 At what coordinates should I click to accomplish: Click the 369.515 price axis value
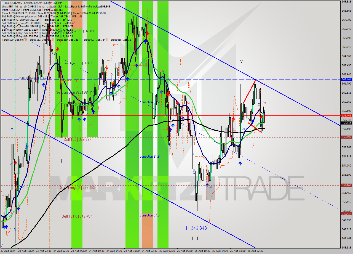[x=346, y=1]
